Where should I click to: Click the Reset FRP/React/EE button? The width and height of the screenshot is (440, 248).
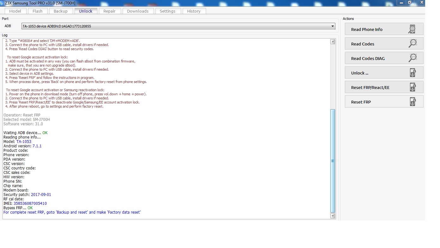tap(384, 87)
